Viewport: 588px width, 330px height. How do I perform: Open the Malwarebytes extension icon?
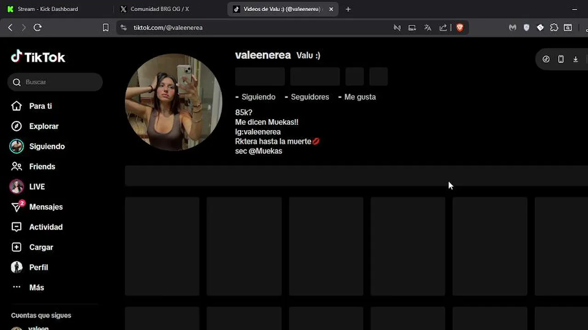513,27
